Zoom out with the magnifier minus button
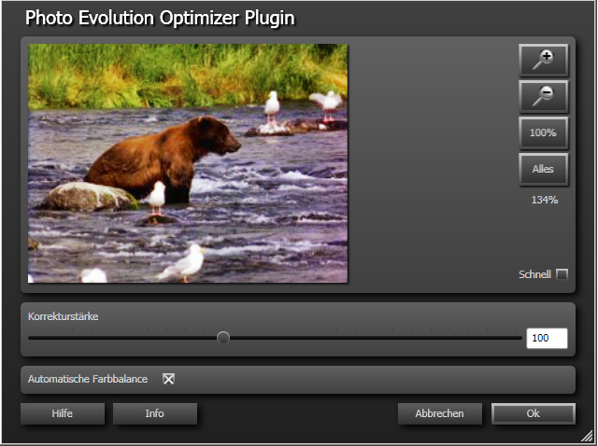This screenshot has width=598, height=446. [544, 96]
